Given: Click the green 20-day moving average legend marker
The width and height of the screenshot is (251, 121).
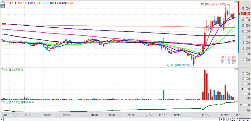Looking at the screenshot, I should point(39,3).
